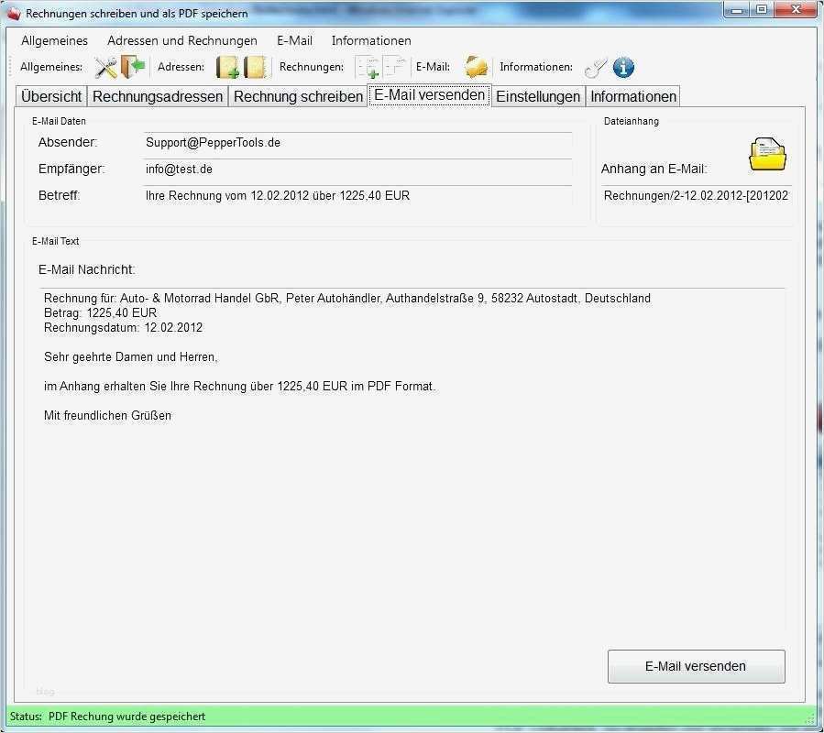Open the blue info icon
Screen dimensions: 824x733
coord(623,68)
